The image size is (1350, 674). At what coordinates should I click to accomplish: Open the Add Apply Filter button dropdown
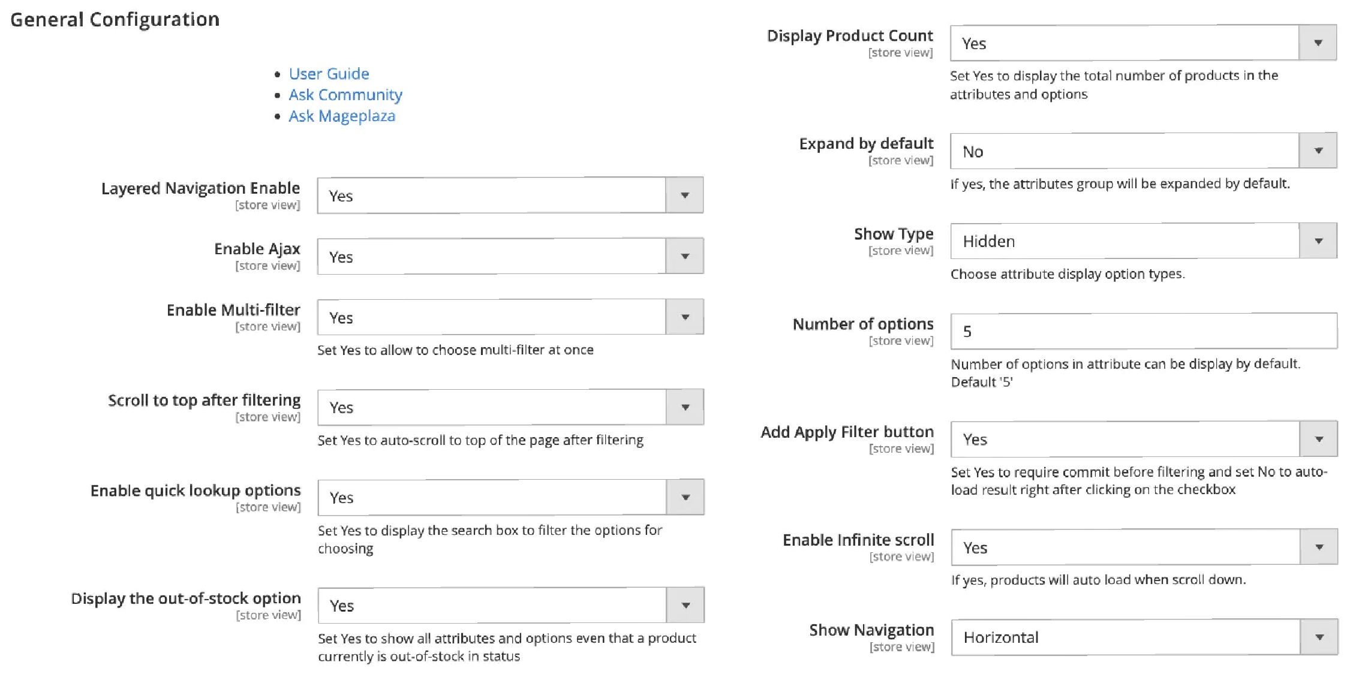click(1144, 439)
